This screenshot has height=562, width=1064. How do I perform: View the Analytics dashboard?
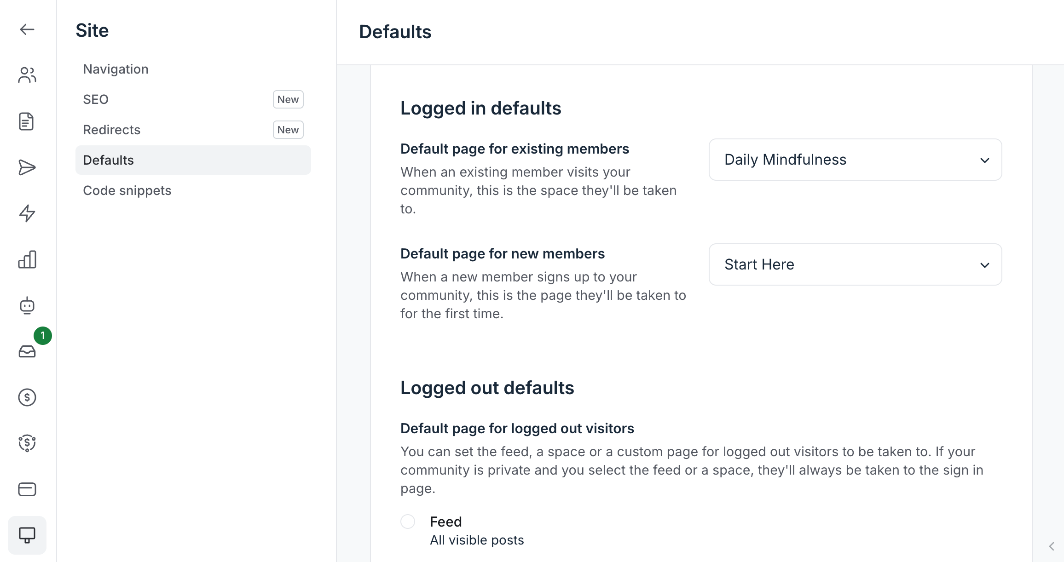tap(27, 259)
